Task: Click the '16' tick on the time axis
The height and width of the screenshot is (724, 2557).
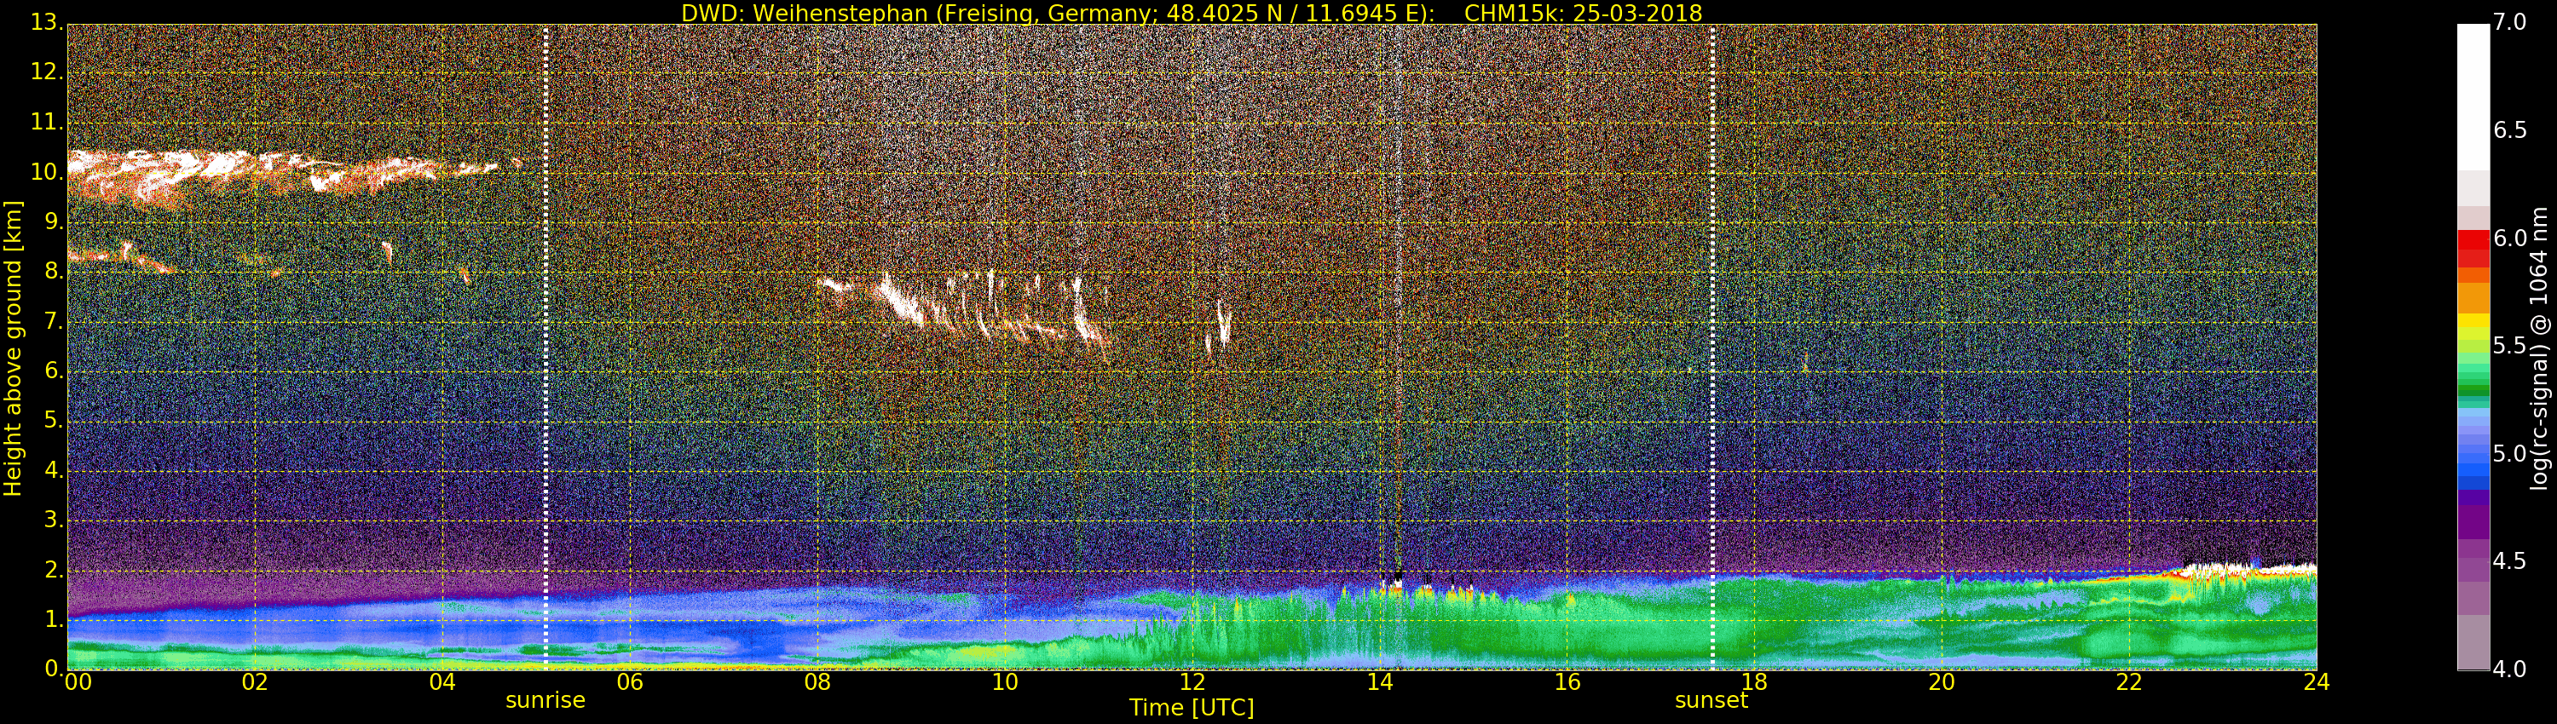Action: tap(1567, 682)
